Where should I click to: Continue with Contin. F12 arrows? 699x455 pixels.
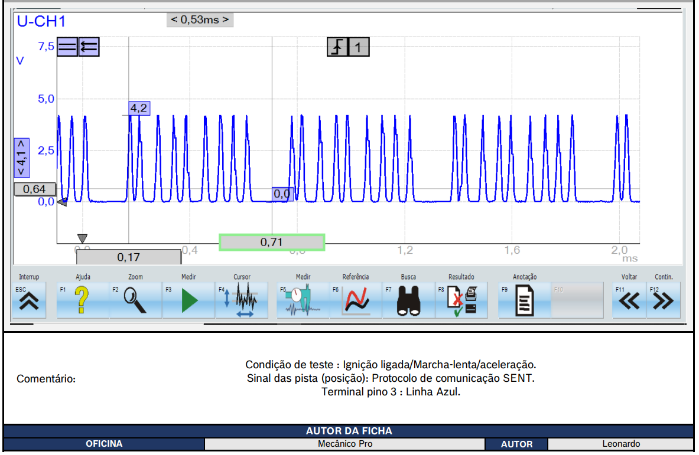[663, 300]
